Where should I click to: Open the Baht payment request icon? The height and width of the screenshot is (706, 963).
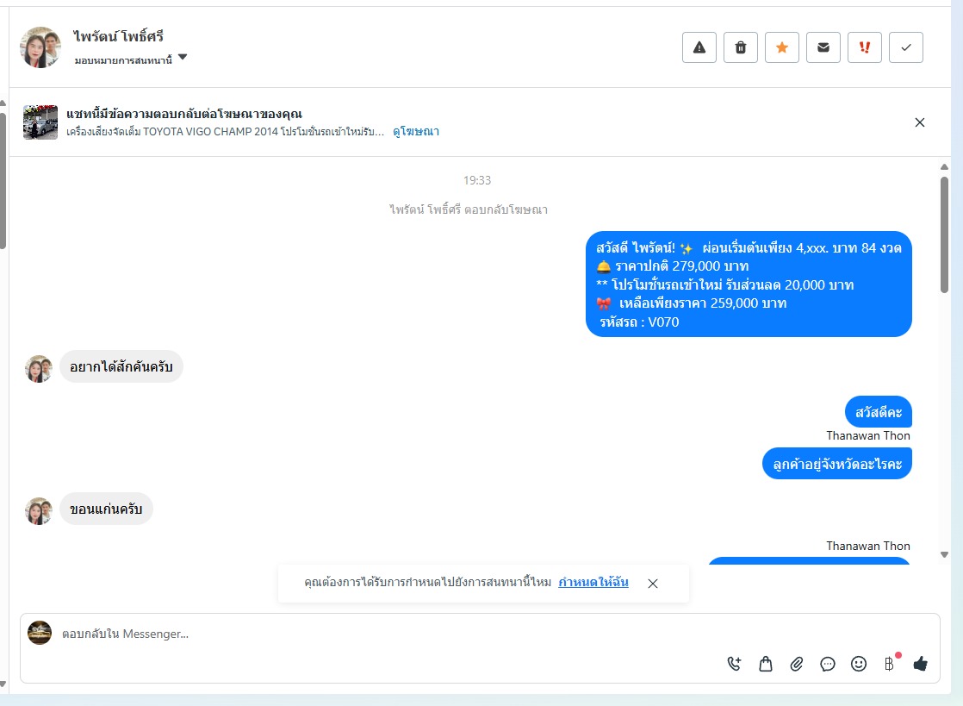[889, 664]
